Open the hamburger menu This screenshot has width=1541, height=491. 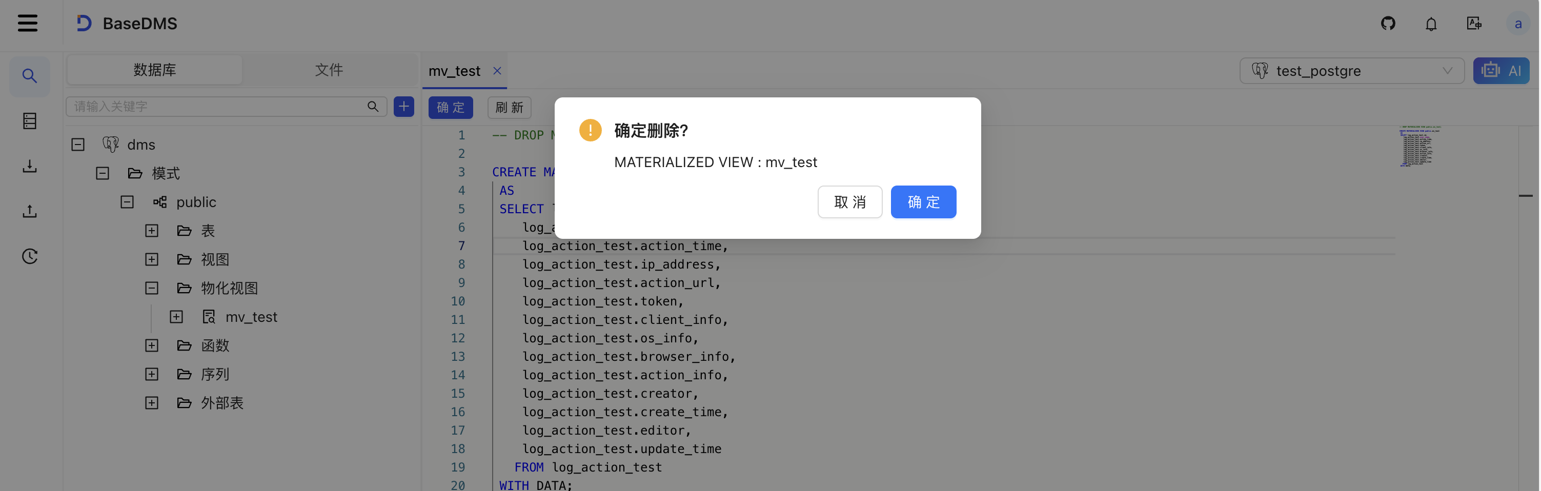[x=28, y=24]
